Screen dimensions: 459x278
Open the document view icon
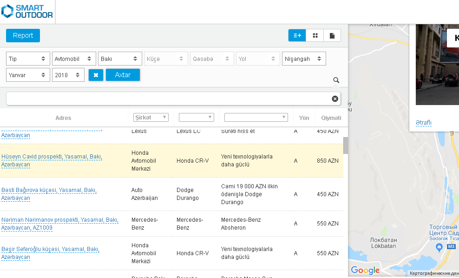coord(332,35)
